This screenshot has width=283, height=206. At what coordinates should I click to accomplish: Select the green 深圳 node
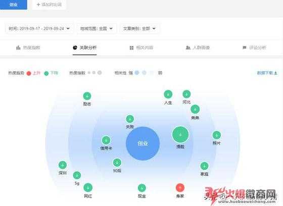63,165
